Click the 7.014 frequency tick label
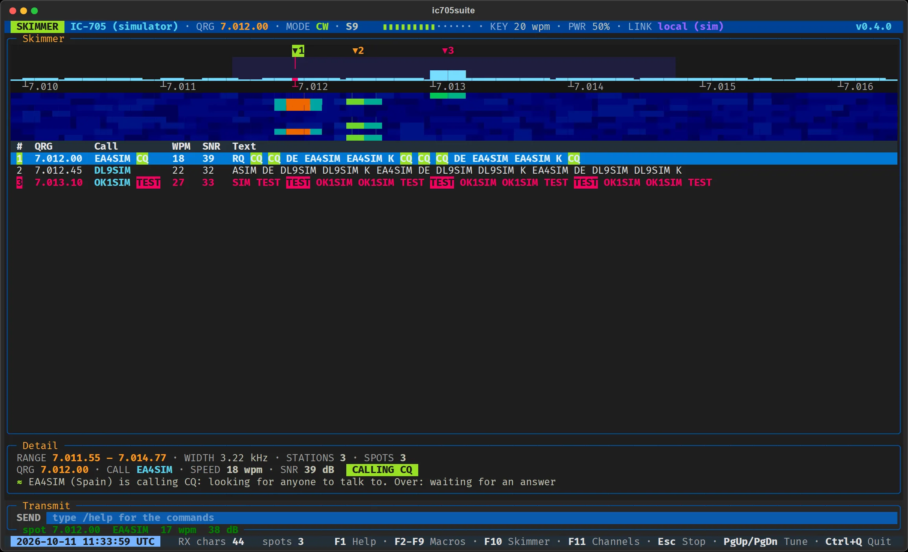This screenshot has height=552, width=908. coord(589,86)
